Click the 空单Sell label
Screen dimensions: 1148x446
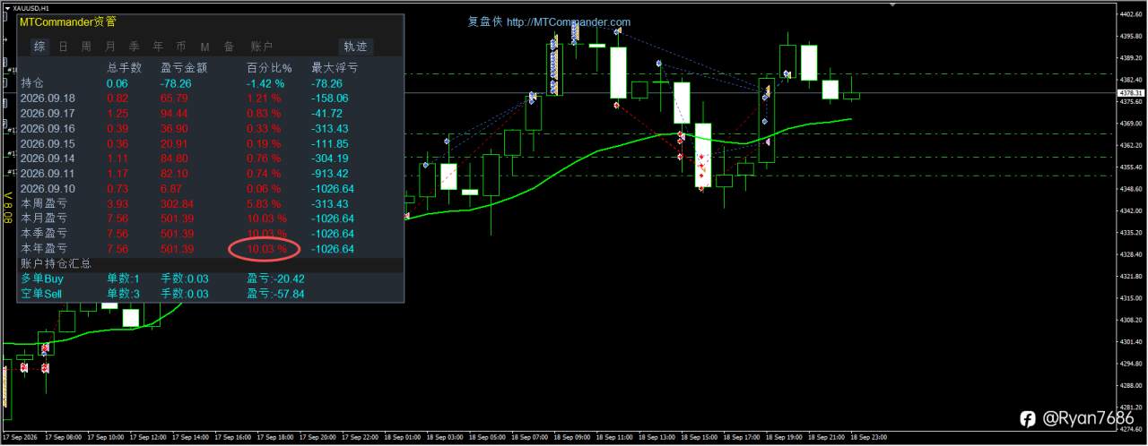click(41, 294)
